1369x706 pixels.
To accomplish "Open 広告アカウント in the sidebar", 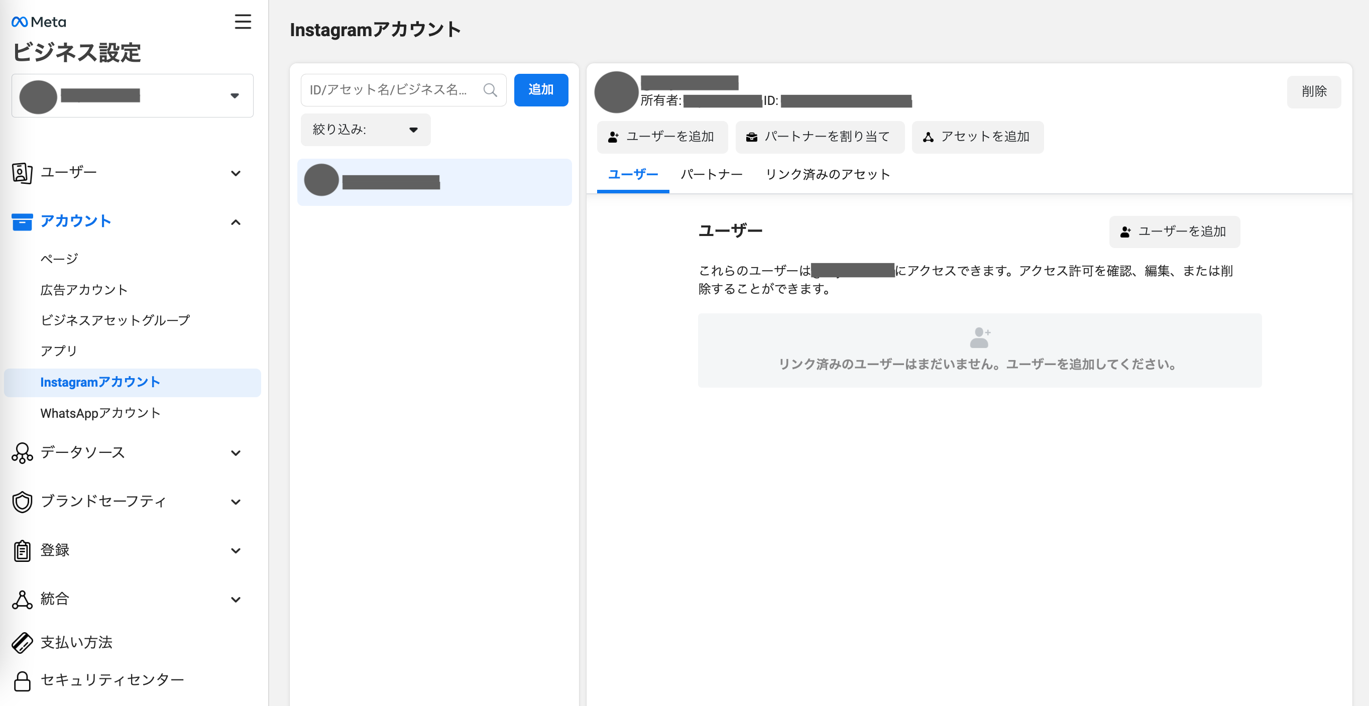I will click(x=84, y=290).
